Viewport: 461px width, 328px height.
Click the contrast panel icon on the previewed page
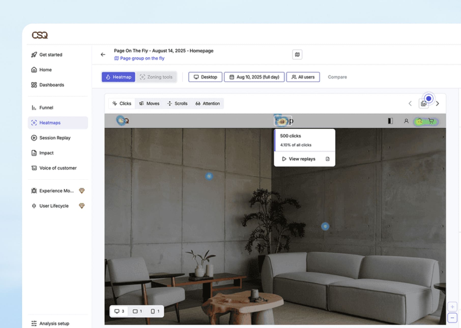pyautogui.click(x=390, y=121)
